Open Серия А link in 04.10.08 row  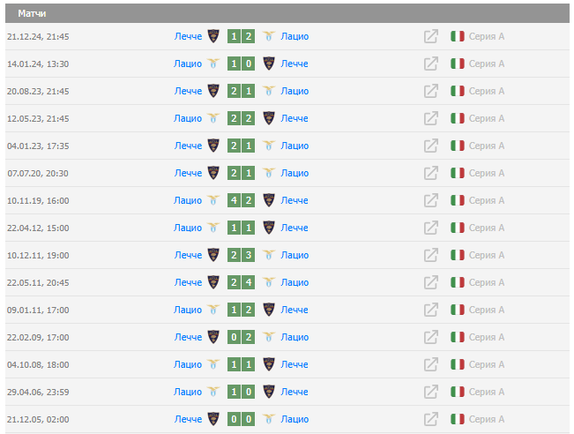click(x=487, y=364)
